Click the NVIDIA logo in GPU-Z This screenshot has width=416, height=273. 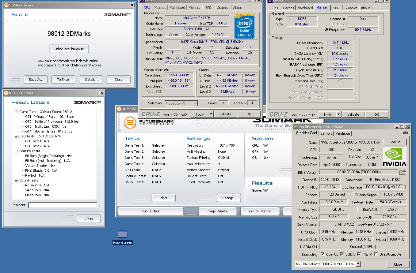[395, 157]
